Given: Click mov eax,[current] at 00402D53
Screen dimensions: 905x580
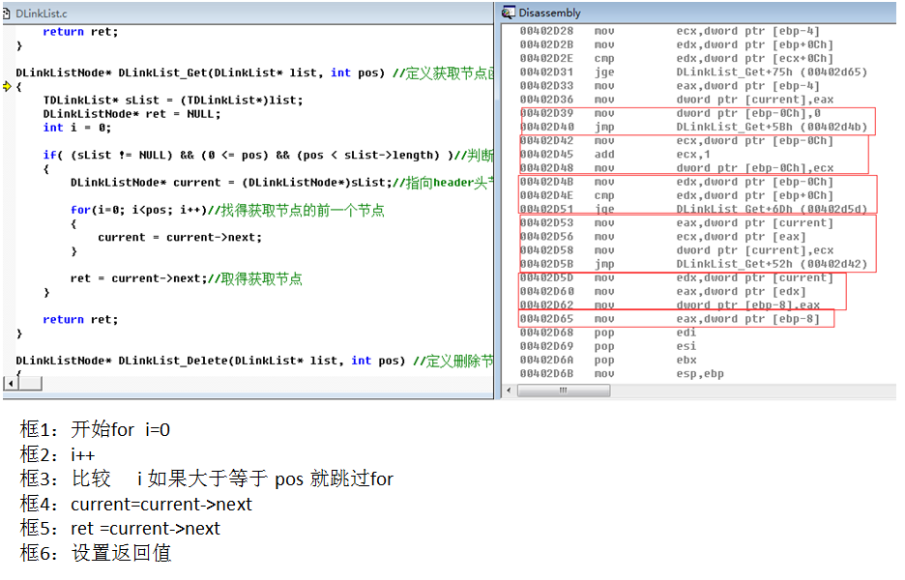Looking at the screenshot, I should click(x=677, y=223).
